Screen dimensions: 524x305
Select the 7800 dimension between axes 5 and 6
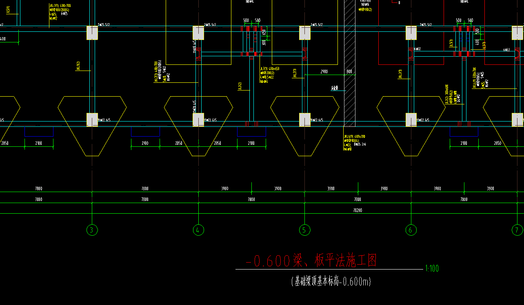pos(357,199)
